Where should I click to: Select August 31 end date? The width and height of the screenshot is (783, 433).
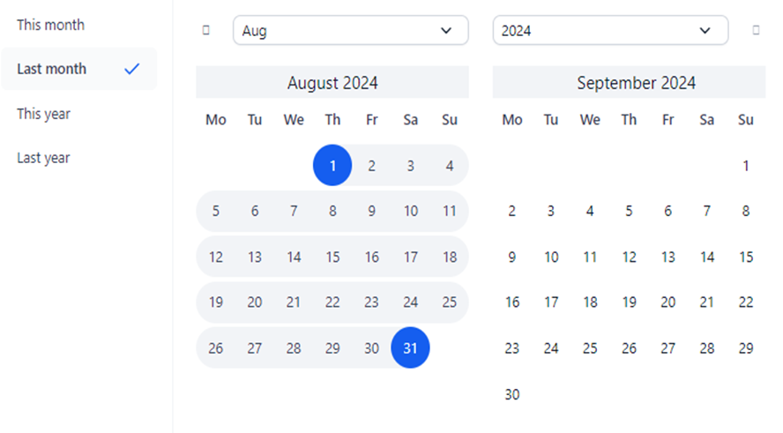point(410,348)
